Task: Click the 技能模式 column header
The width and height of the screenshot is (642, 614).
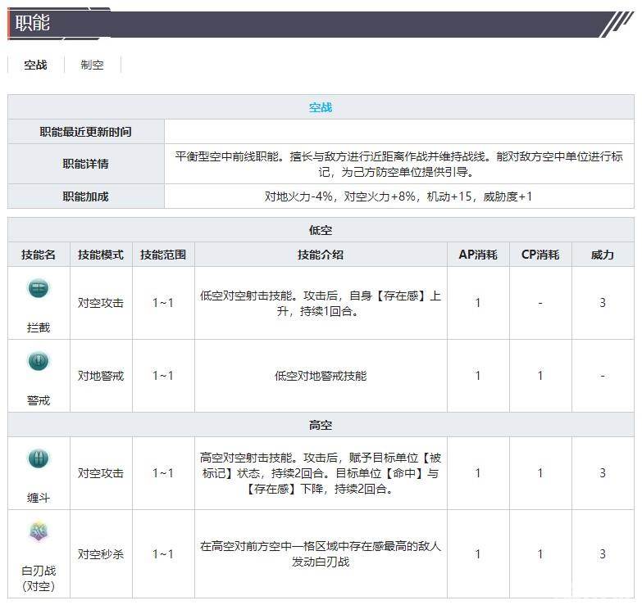Action: point(101,255)
